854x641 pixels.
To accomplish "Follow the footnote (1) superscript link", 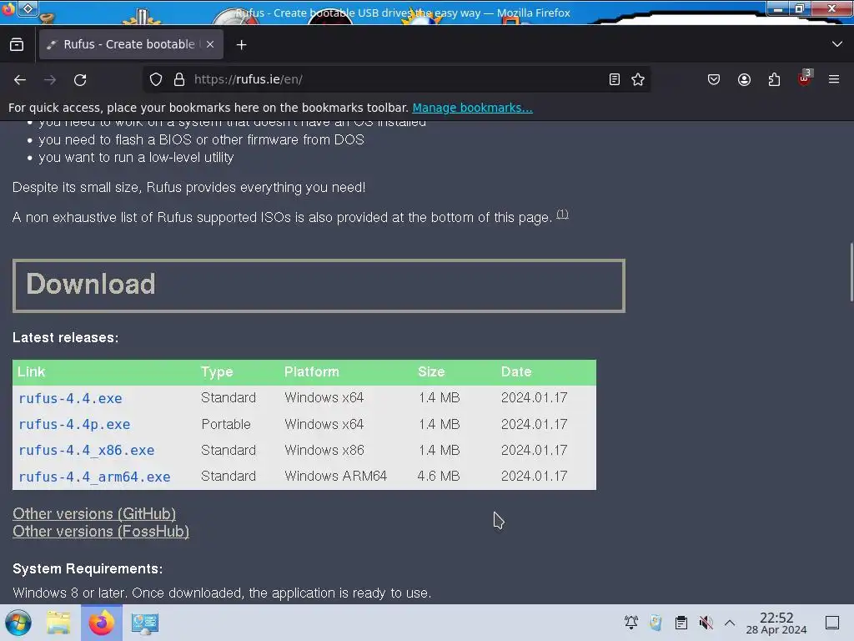I will (x=563, y=215).
